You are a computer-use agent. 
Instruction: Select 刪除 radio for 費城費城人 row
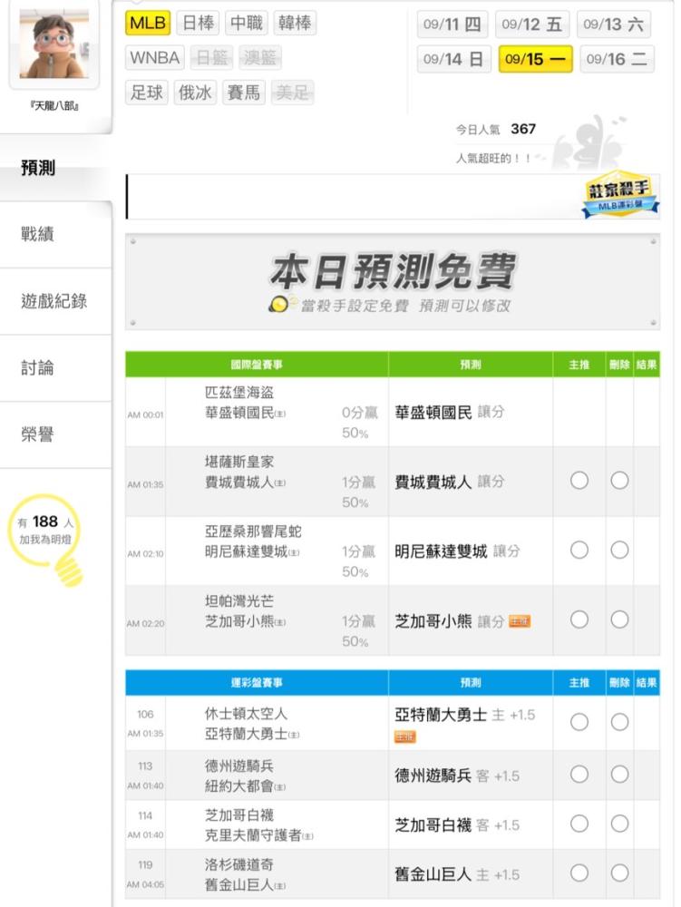click(x=619, y=481)
